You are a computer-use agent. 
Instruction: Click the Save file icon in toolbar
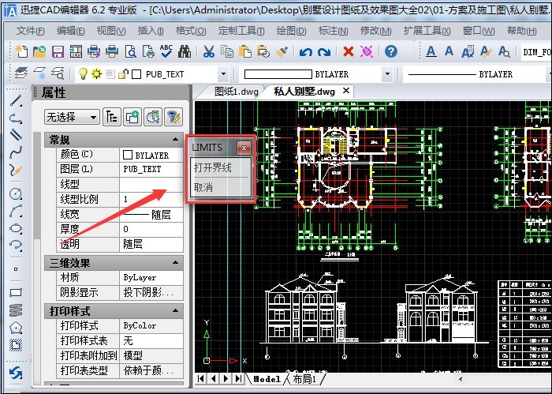tap(58, 52)
